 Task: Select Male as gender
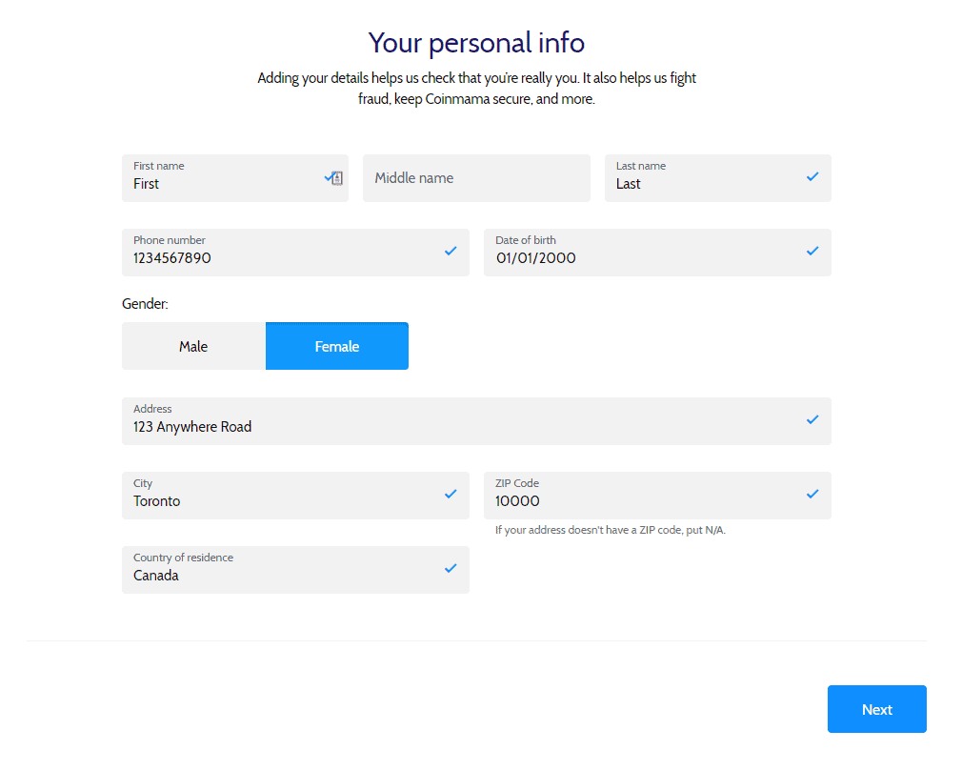click(x=193, y=345)
